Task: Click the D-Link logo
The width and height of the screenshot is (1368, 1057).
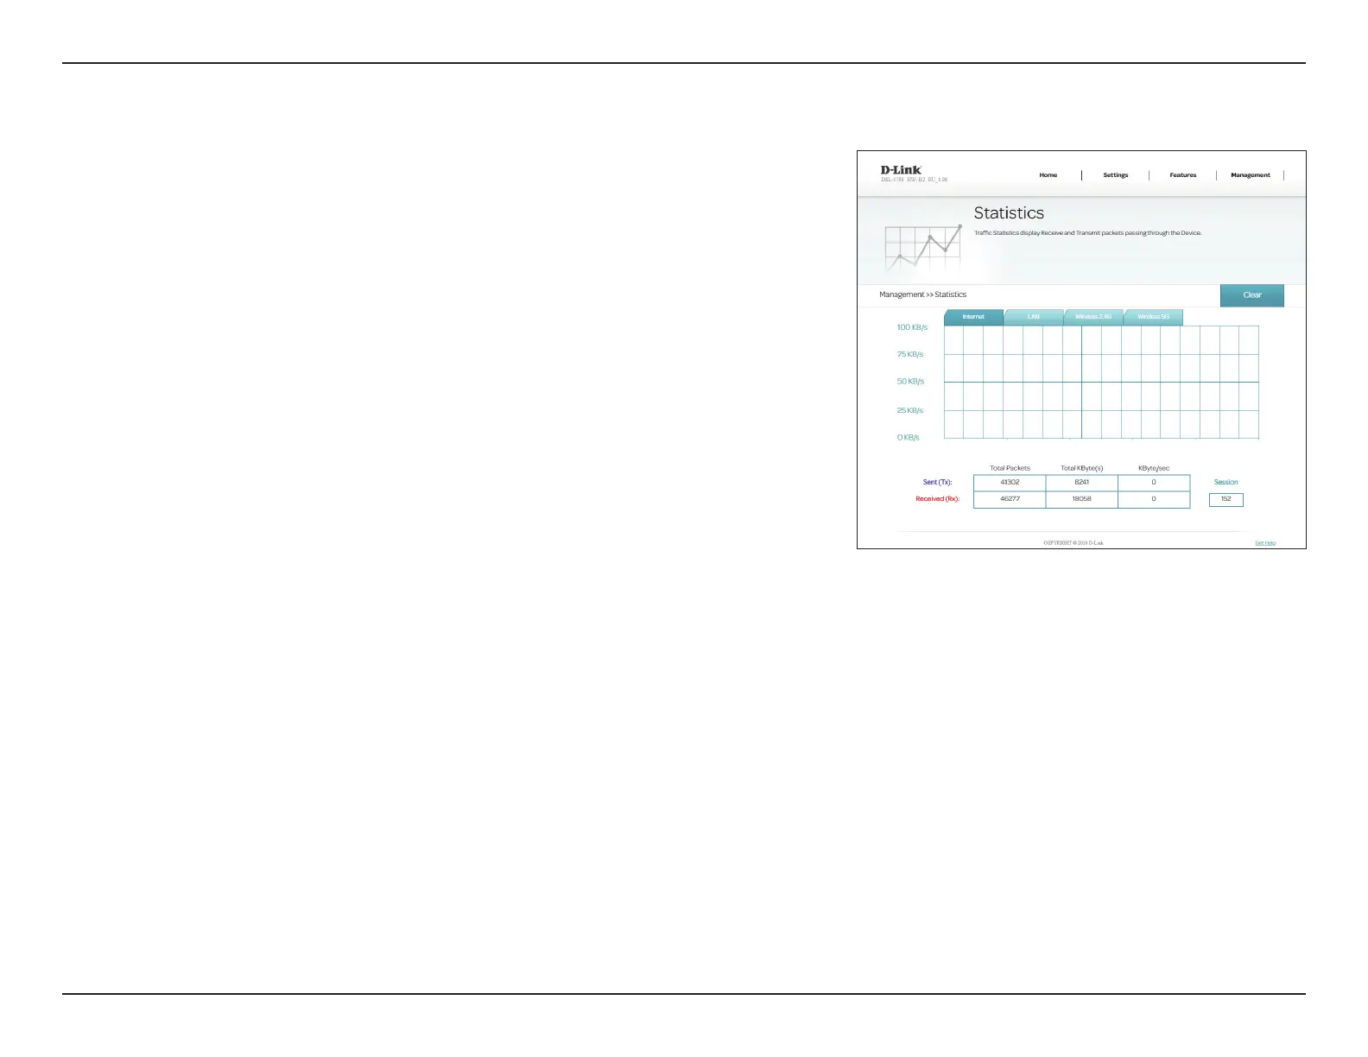Action: point(901,170)
